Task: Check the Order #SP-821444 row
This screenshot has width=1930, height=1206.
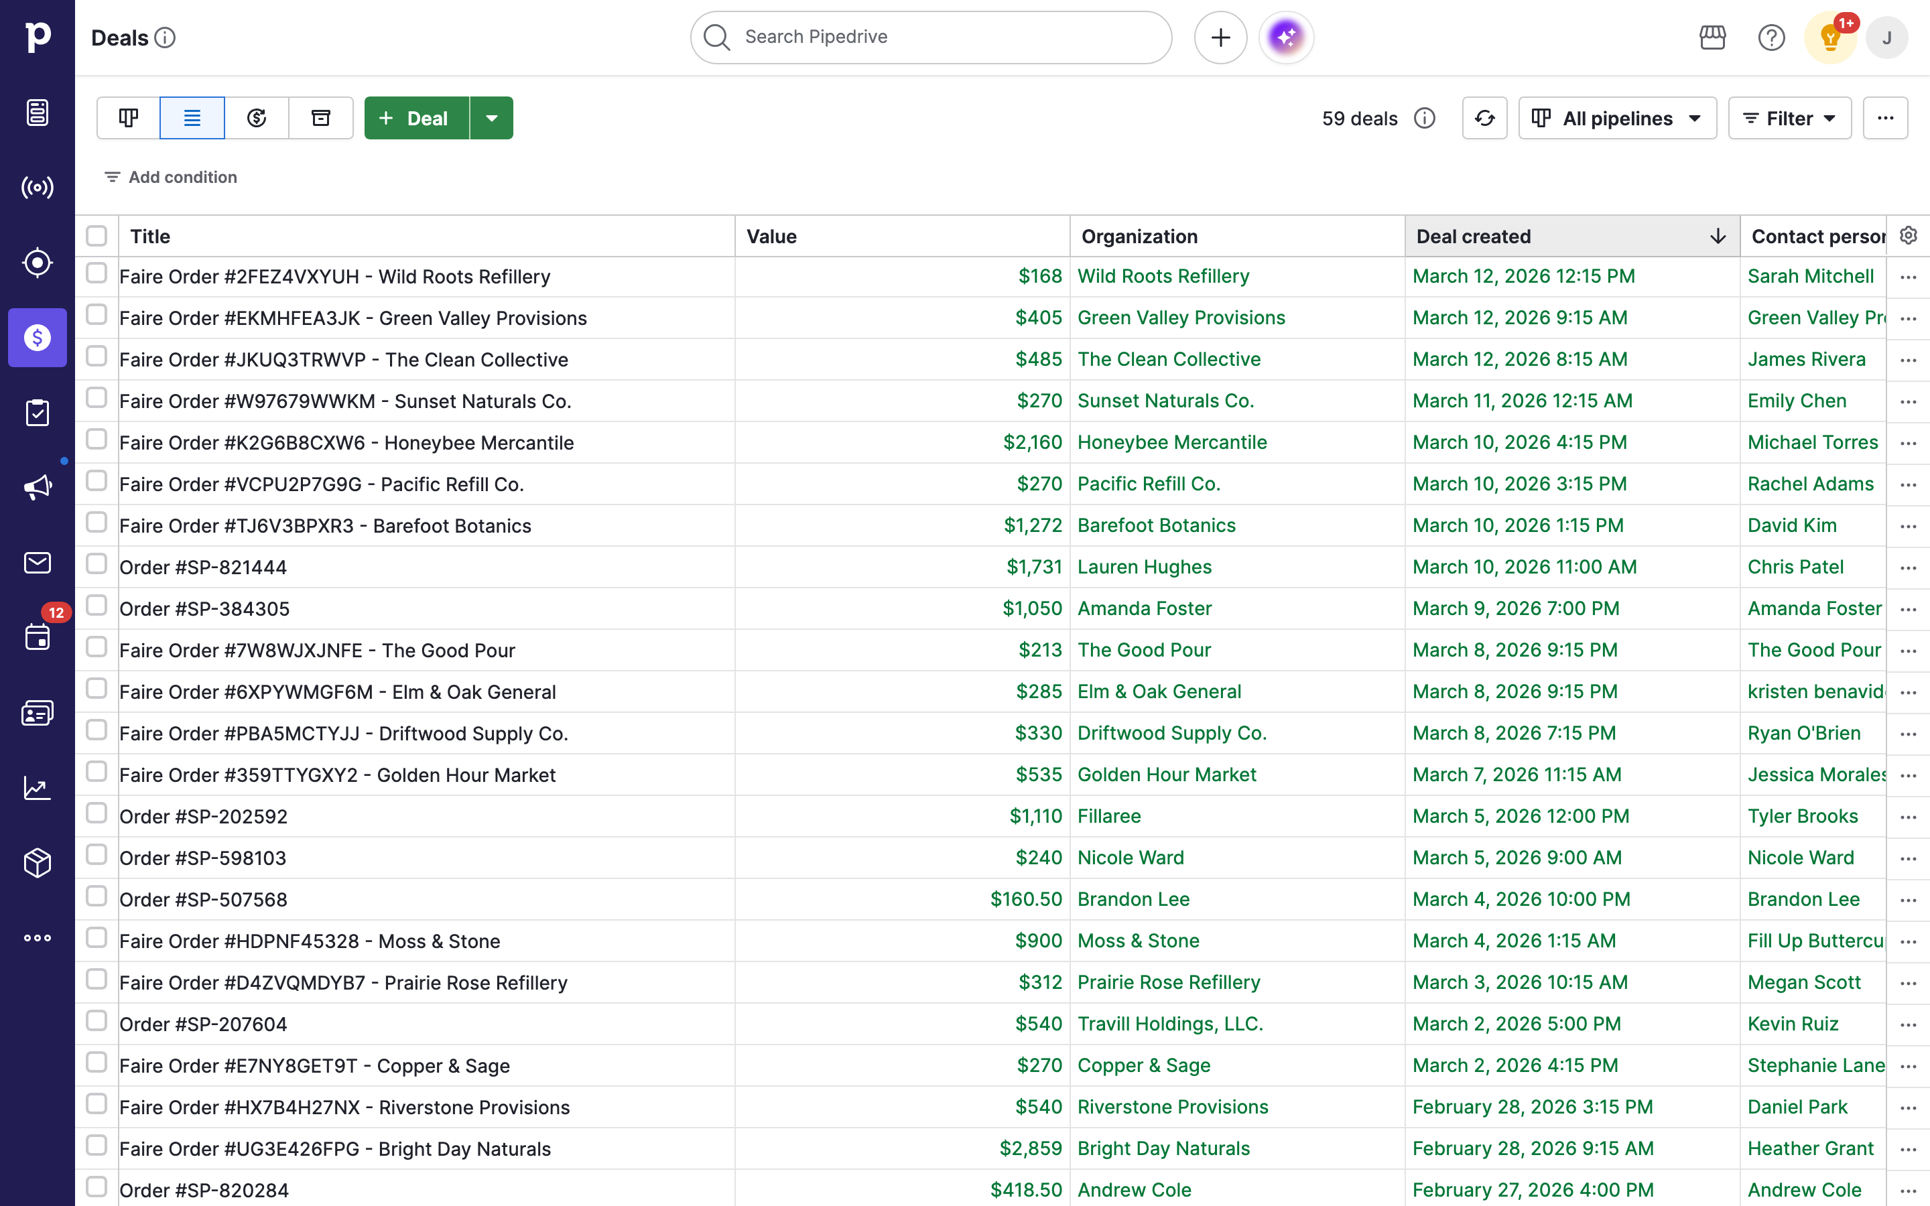Action: pyautogui.click(x=96, y=563)
